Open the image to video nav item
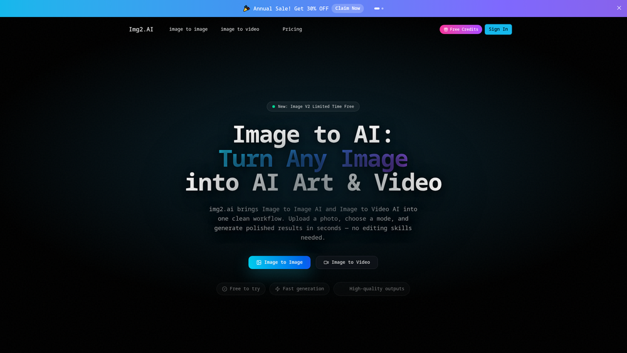The width and height of the screenshot is (627, 353). 240,29
